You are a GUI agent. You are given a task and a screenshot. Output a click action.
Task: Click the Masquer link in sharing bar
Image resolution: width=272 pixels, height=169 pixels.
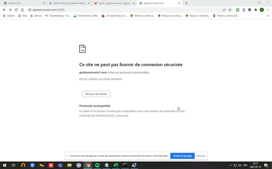tap(201, 156)
